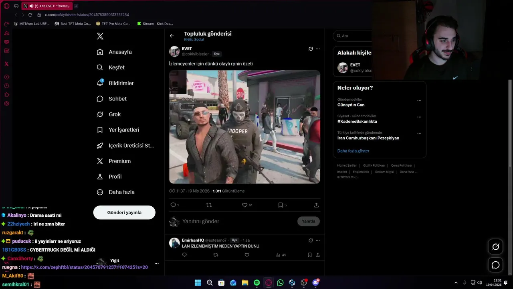This screenshot has width=513, height=289.
Task: Bookmark EVET's post
Action: pyautogui.click(x=281, y=205)
